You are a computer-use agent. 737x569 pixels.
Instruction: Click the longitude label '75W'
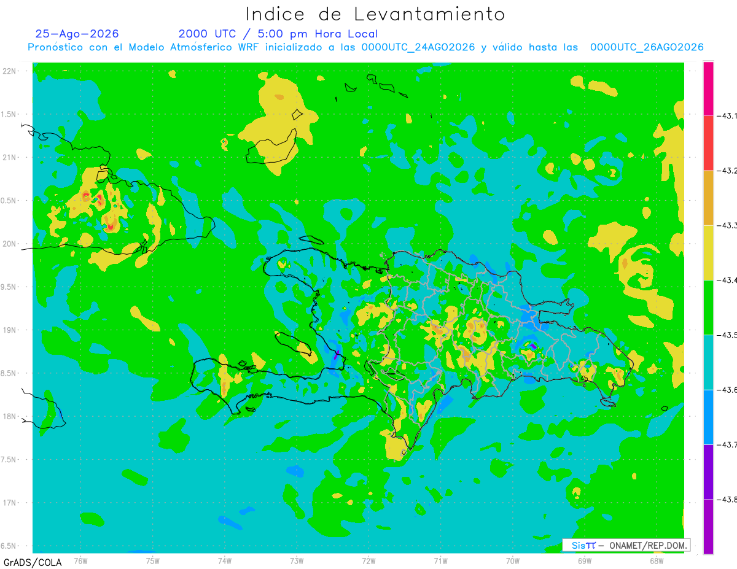(x=153, y=561)
